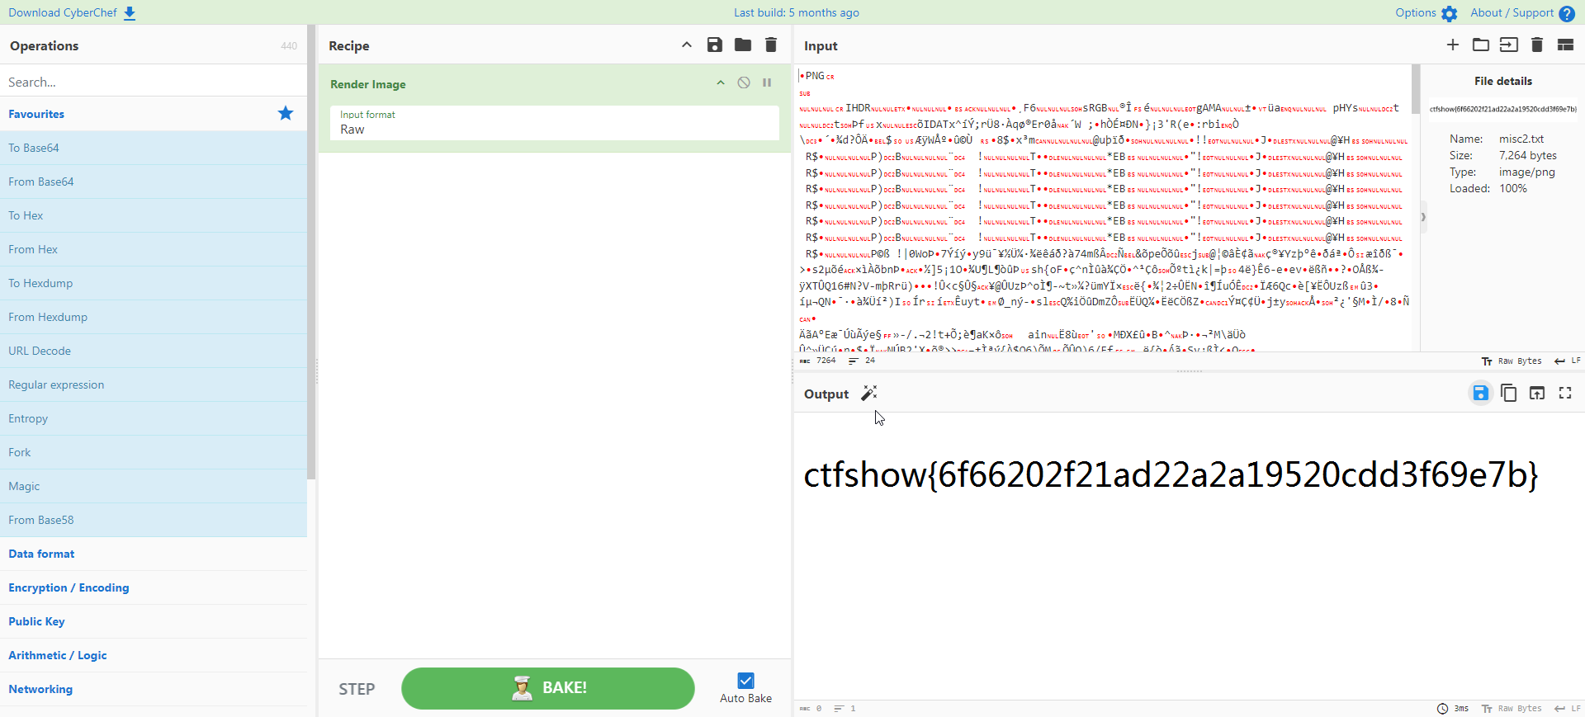This screenshot has height=717, width=1585.
Task: Open output Raw Bytes encoding selector
Action: point(1512,709)
